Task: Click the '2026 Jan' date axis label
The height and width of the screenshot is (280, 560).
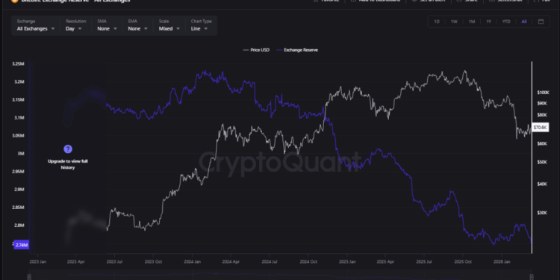Action: [x=502, y=262]
